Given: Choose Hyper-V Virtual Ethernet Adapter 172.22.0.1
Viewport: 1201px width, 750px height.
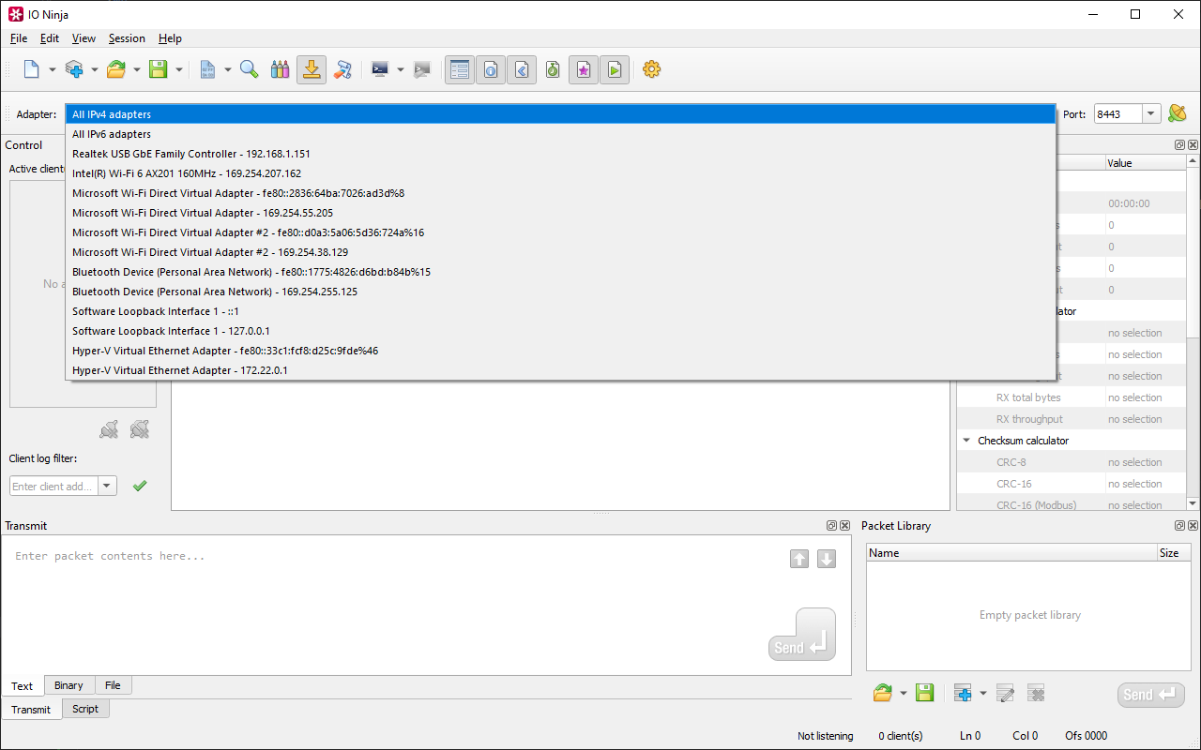Looking at the screenshot, I should coord(560,370).
